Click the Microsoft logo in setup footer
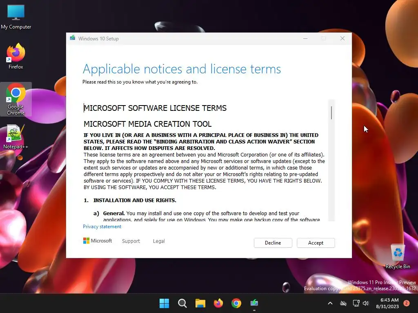418x313 pixels. pyautogui.click(x=98, y=240)
